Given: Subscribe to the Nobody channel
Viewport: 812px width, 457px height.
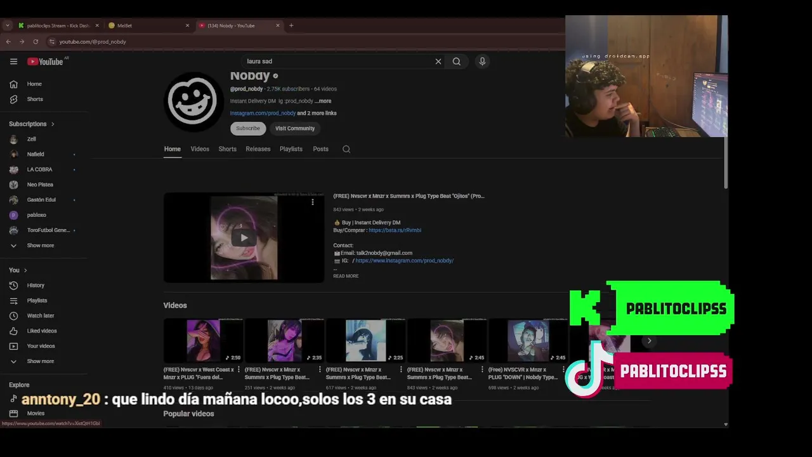Looking at the screenshot, I should click(248, 128).
